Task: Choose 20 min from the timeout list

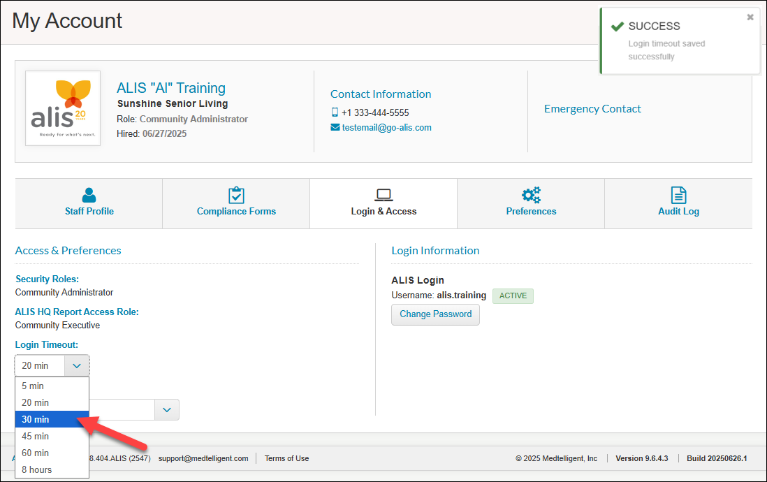Action: [52, 403]
